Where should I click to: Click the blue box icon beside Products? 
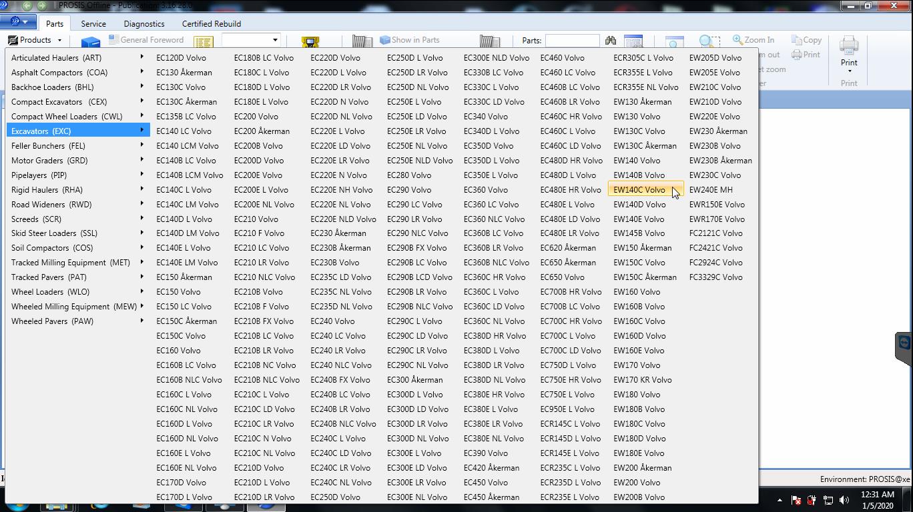[x=91, y=43]
